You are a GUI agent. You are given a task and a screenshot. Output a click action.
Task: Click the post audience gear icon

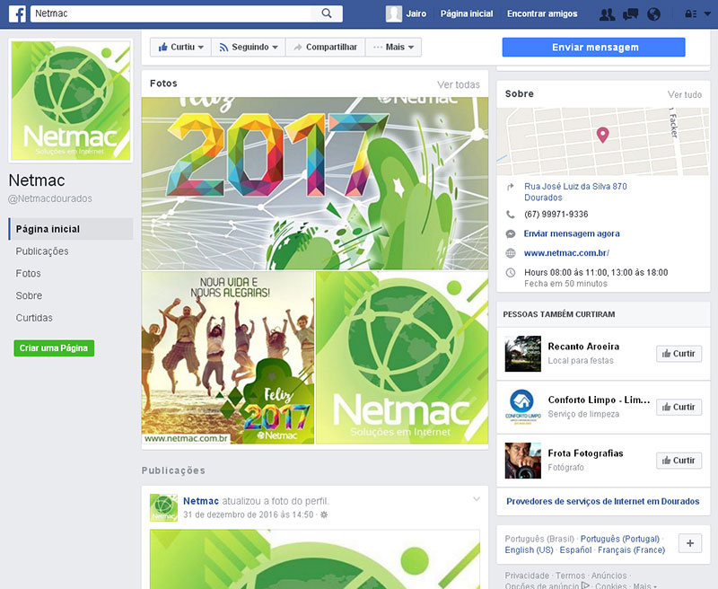(324, 514)
